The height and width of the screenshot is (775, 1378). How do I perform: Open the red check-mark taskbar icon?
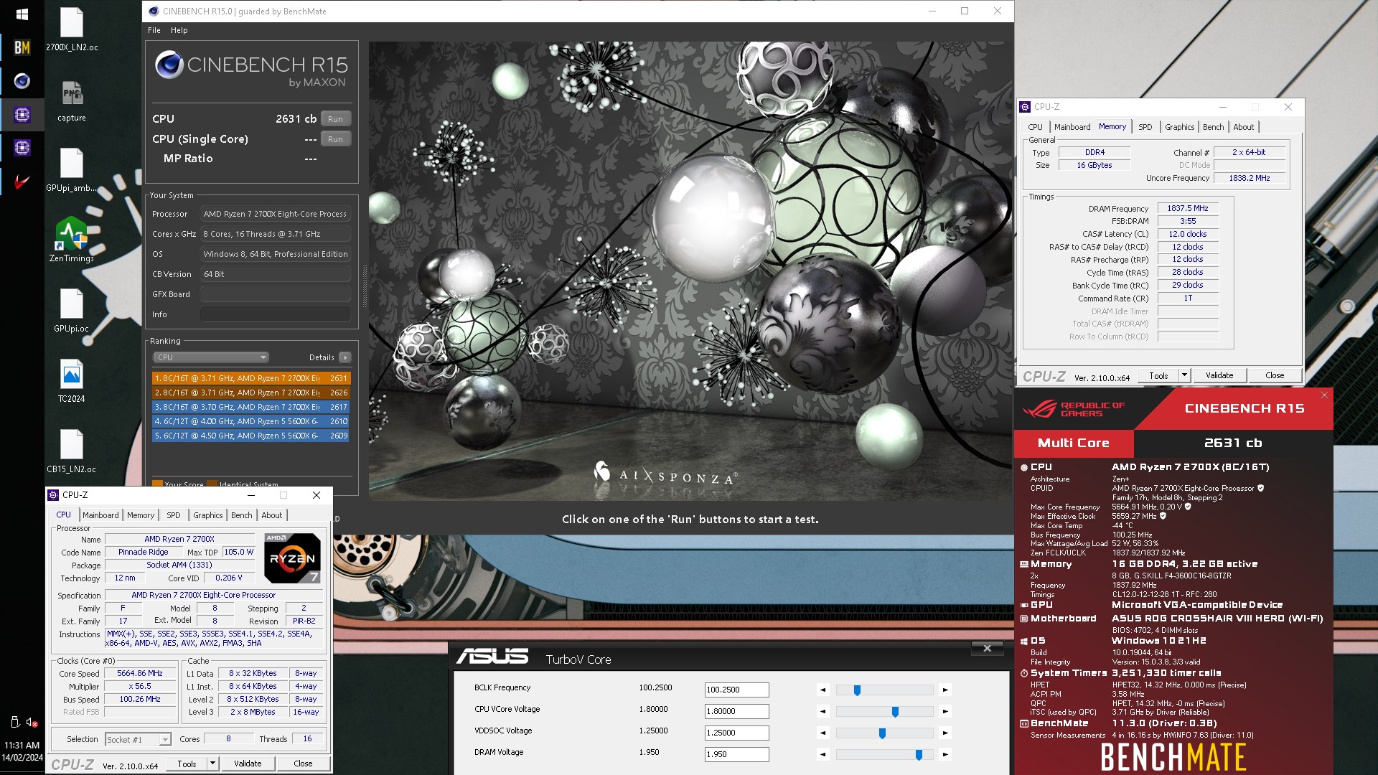click(22, 182)
